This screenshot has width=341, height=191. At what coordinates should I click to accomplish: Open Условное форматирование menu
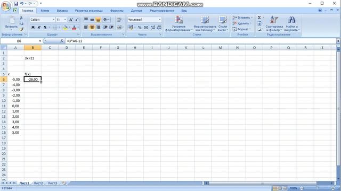click(178, 23)
